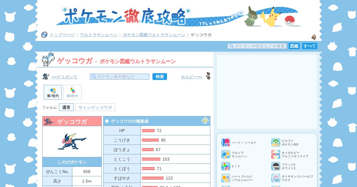Click the disc icon beside the breadcrumb
Viewport: 357px width, 187px height.
pos(44,35)
